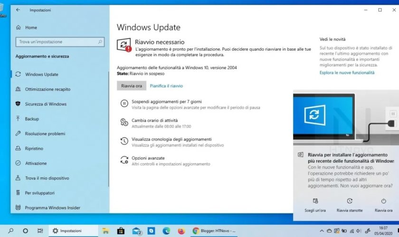
Task: Open Attivazione settings page
Action: coord(36,164)
